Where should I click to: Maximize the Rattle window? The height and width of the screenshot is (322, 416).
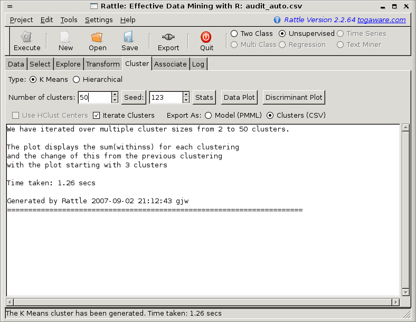click(394, 6)
